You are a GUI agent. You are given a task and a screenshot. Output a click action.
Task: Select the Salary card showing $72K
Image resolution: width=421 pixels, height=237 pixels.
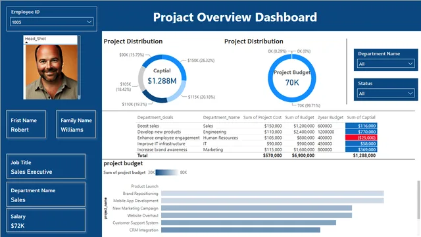pos(46,221)
